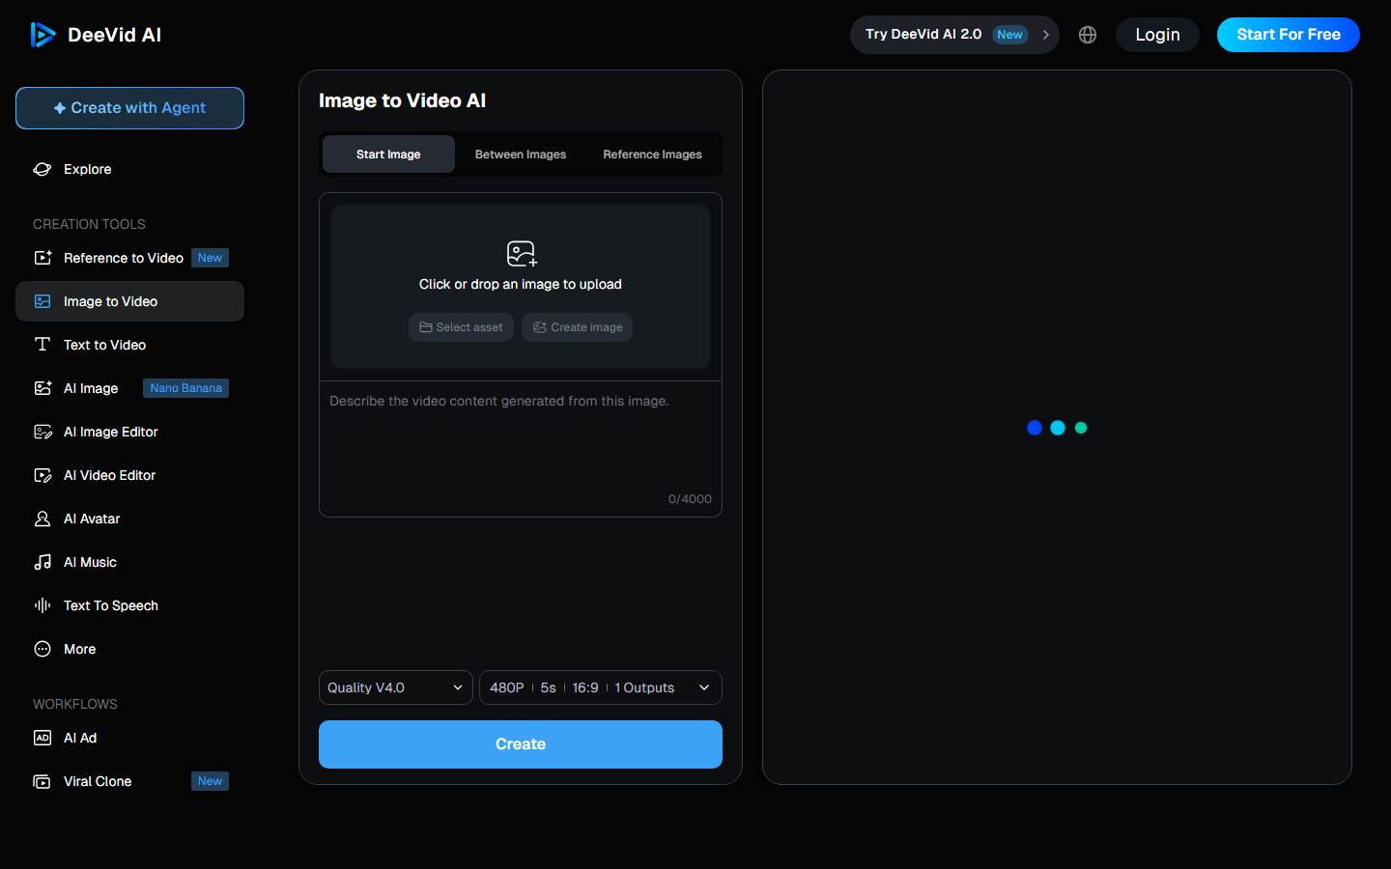This screenshot has height=869, width=1391.
Task: Click the image upload drop area
Action: [x=521, y=287]
